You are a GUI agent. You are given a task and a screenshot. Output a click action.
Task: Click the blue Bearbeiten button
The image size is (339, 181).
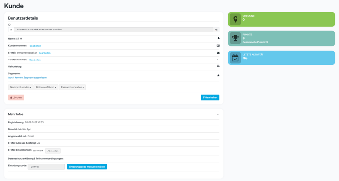click(x=210, y=98)
